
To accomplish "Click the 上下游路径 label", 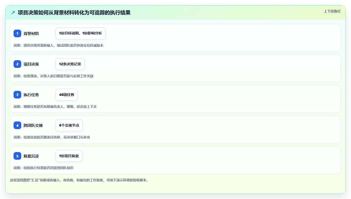I will 332,11.
